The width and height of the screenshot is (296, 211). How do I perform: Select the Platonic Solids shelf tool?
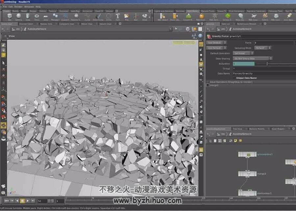(76, 17)
